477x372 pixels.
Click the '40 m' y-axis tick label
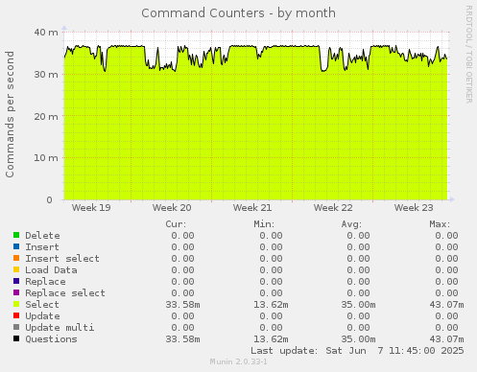pyautogui.click(x=46, y=33)
